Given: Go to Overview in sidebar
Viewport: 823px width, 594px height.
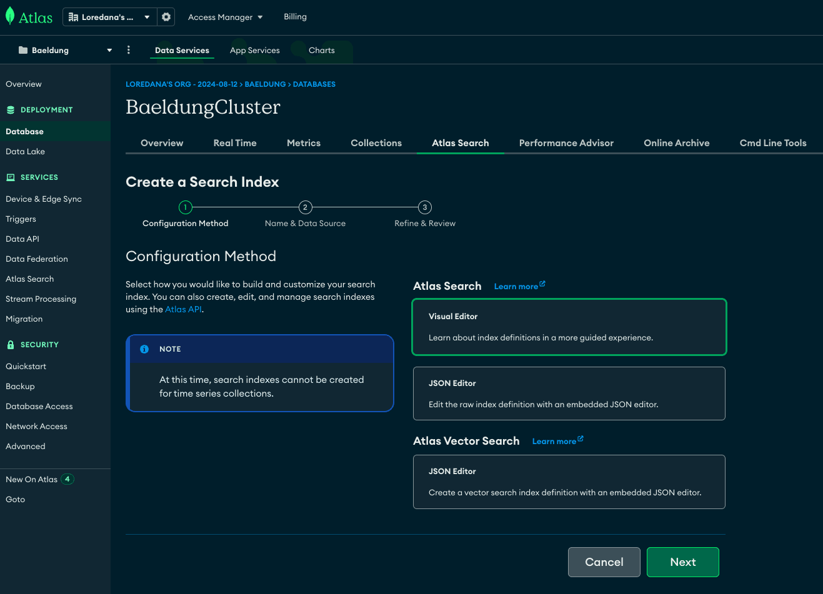Looking at the screenshot, I should [x=24, y=84].
